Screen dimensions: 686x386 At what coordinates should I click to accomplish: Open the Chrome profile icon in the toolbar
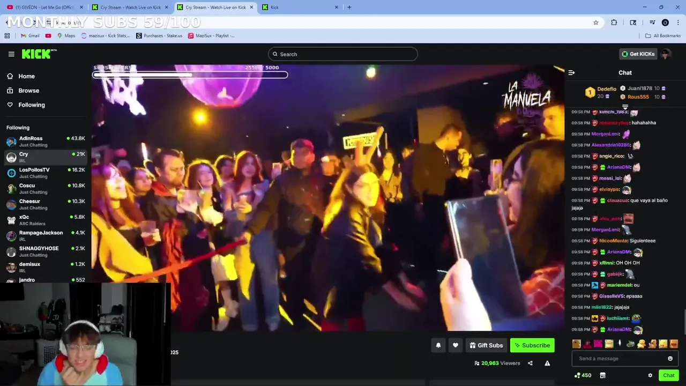click(x=665, y=23)
